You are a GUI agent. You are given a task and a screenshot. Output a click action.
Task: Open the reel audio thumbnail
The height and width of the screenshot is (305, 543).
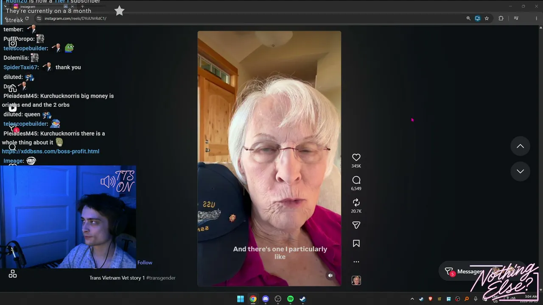tap(356, 280)
